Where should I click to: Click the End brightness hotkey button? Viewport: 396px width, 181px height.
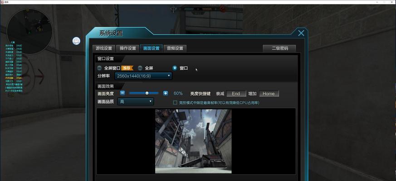point(236,94)
